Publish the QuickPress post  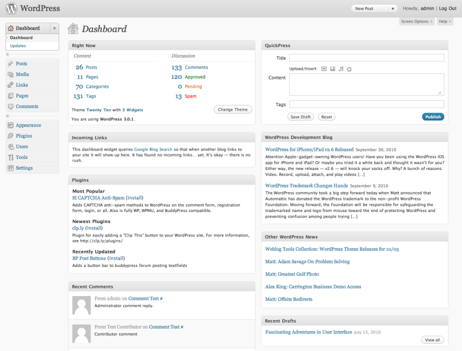pos(433,116)
